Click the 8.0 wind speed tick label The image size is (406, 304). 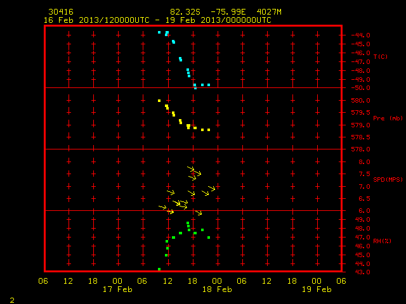coord(364,162)
